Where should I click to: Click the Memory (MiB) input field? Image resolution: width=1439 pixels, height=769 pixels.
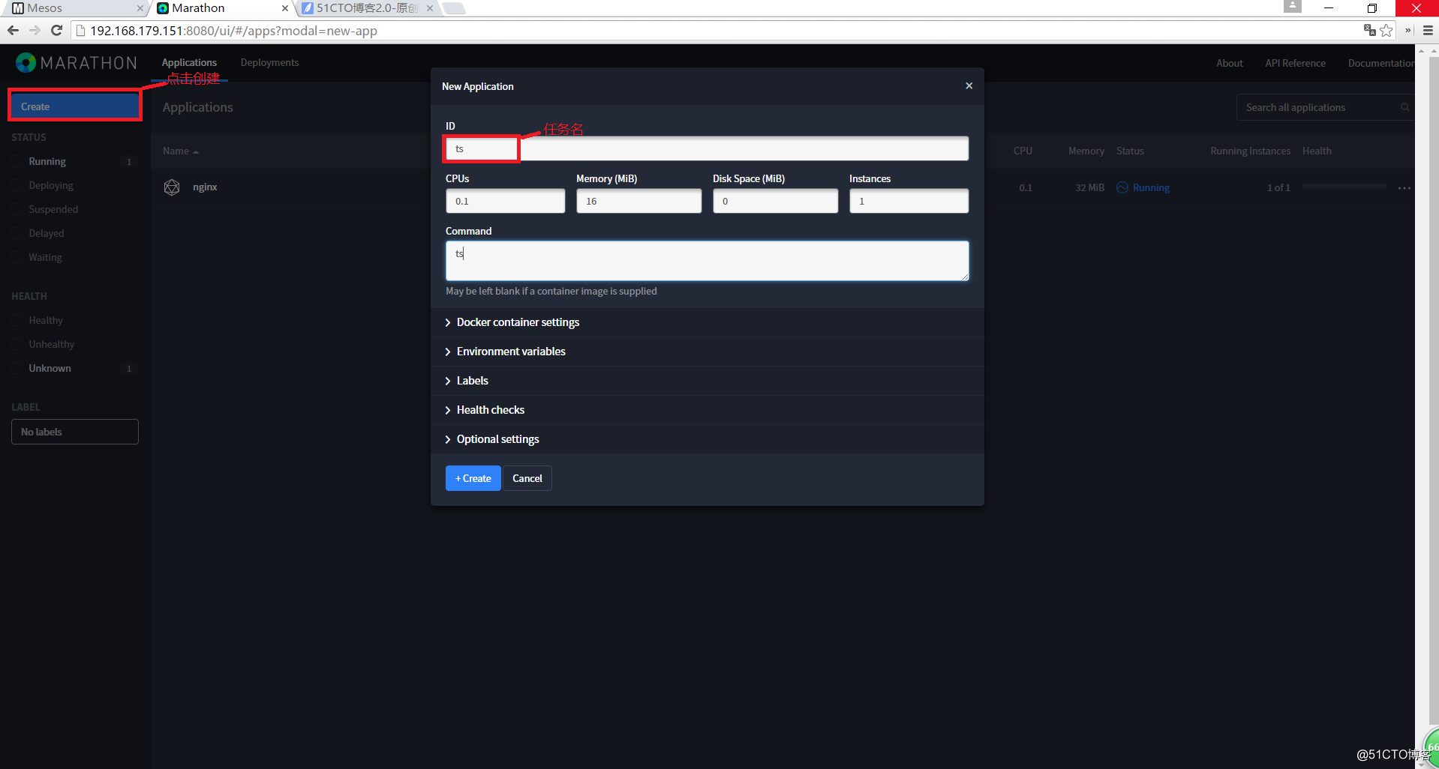coord(638,201)
